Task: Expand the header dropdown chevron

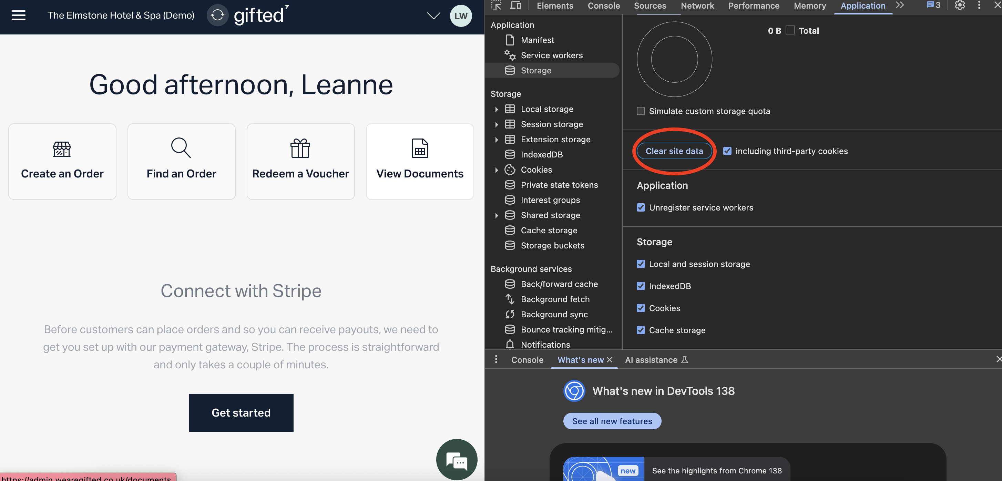Action: (x=433, y=16)
